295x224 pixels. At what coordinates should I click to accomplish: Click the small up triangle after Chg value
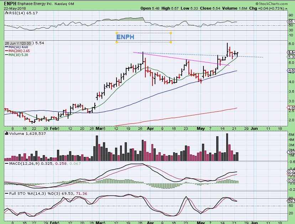[x=286, y=9]
